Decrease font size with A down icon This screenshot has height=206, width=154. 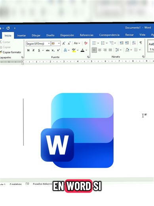pyautogui.click(x=69, y=43)
